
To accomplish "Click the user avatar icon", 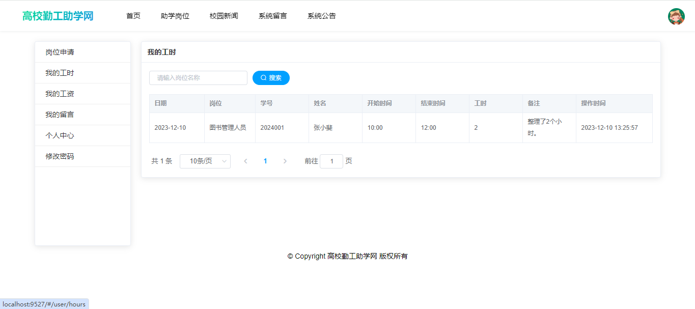I will click(676, 16).
